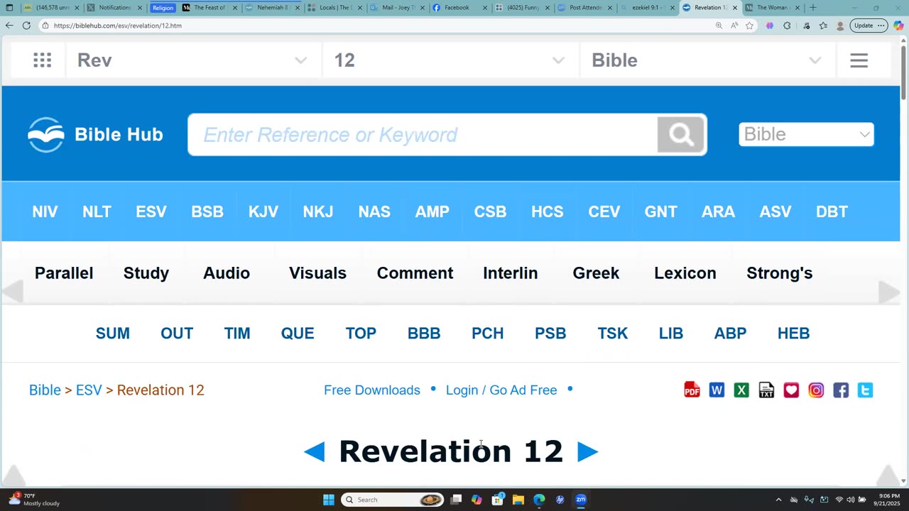
Task: Open browser zoom magnifier icon
Action: tap(719, 26)
